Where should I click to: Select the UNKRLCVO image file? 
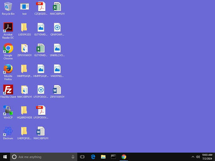(57, 50)
